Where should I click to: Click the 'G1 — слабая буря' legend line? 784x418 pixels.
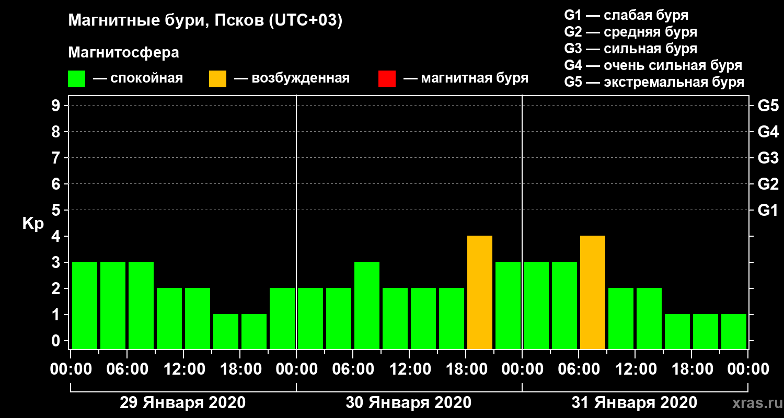tap(626, 15)
